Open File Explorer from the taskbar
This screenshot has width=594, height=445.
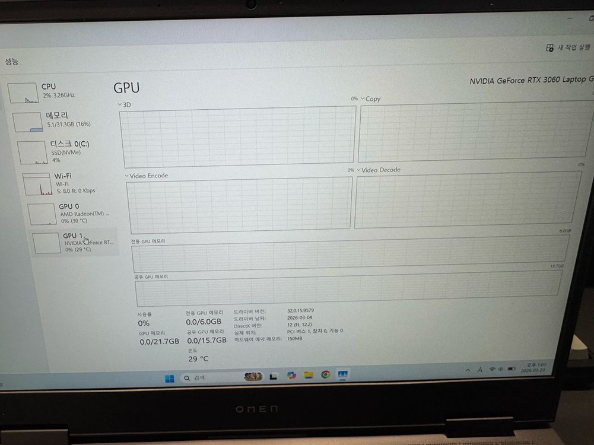click(309, 376)
